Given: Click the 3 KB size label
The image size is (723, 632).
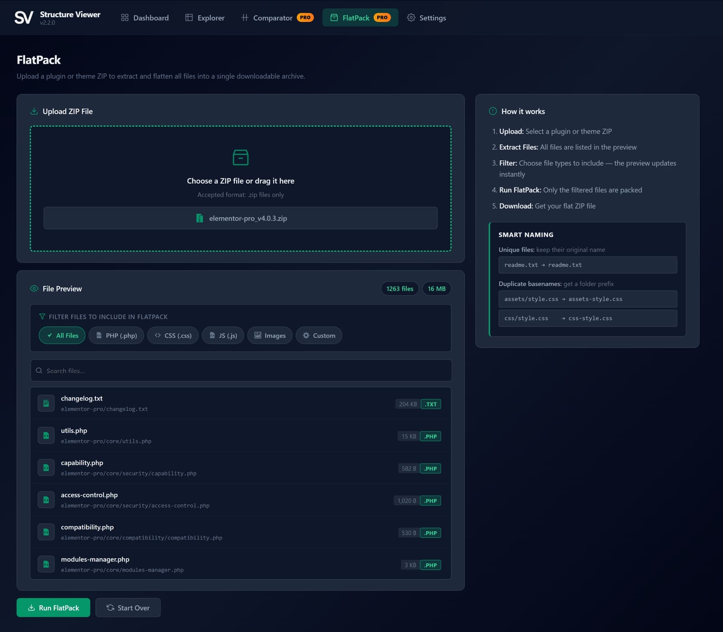Looking at the screenshot, I should pos(410,565).
